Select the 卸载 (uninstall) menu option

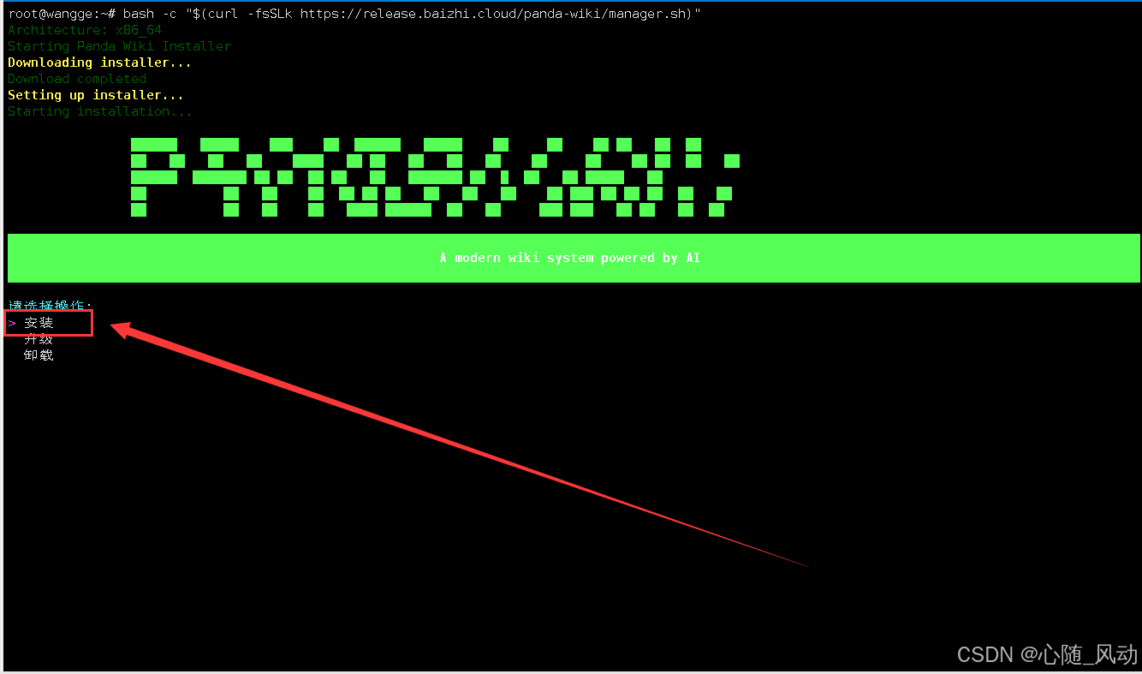pyautogui.click(x=39, y=355)
